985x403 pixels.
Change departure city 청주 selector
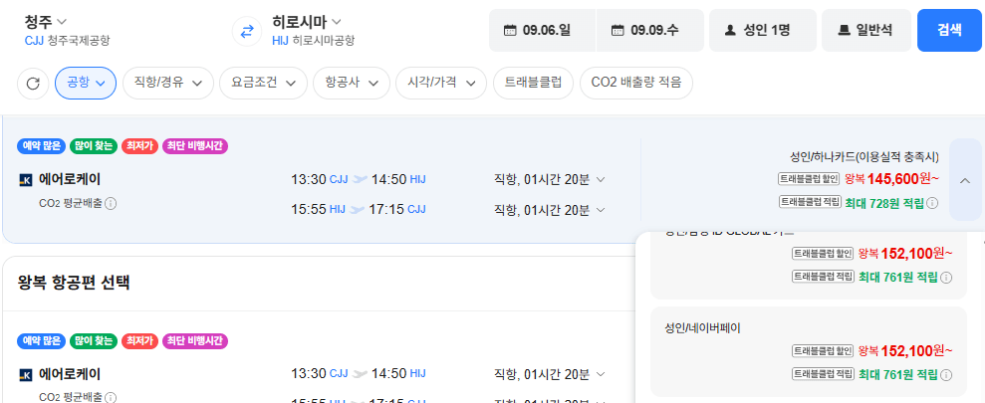tap(45, 21)
